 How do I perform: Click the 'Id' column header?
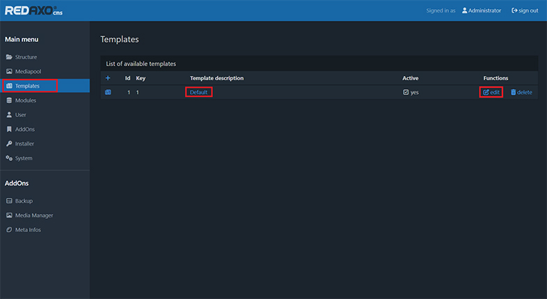click(127, 78)
